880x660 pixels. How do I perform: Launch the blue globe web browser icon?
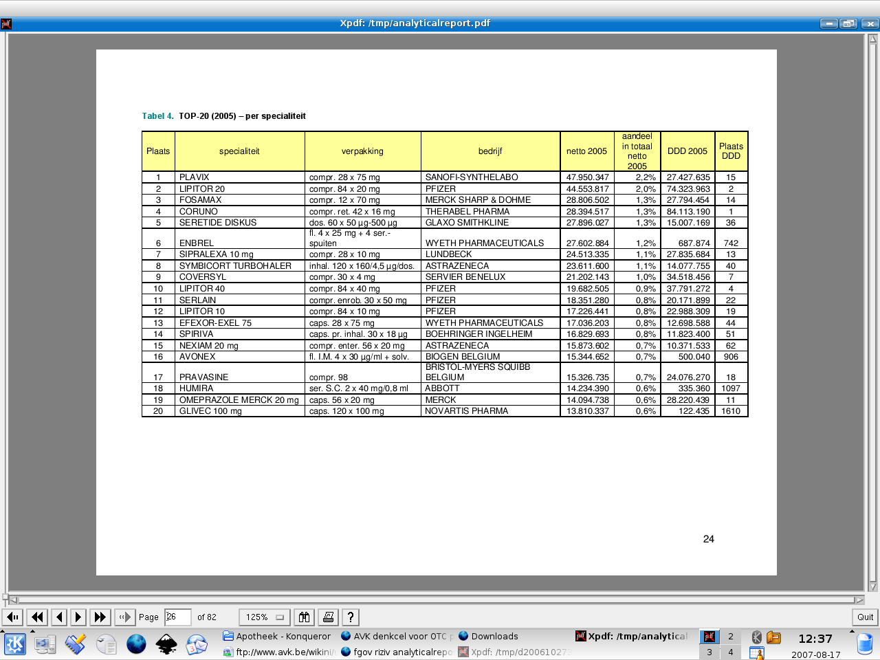point(136,644)
